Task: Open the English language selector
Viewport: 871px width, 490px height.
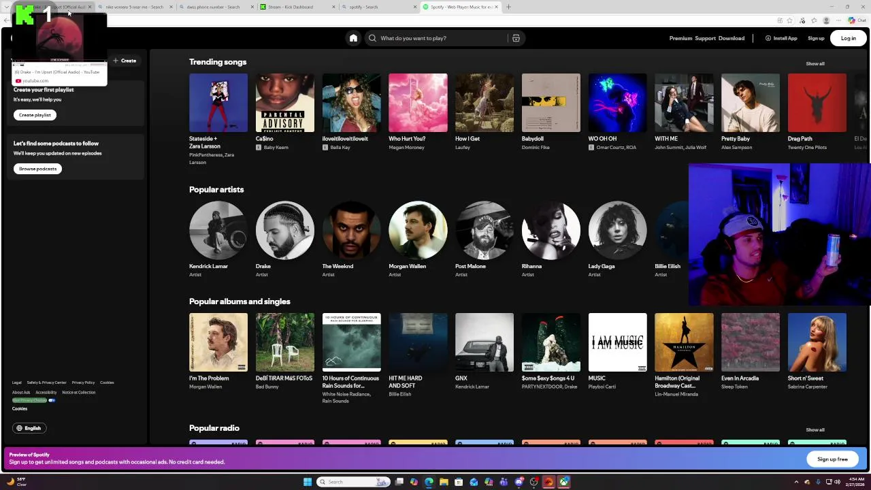Action: pos(30,428)
